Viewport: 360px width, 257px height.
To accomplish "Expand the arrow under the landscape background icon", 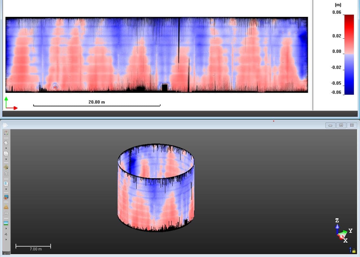I will 6,229.
